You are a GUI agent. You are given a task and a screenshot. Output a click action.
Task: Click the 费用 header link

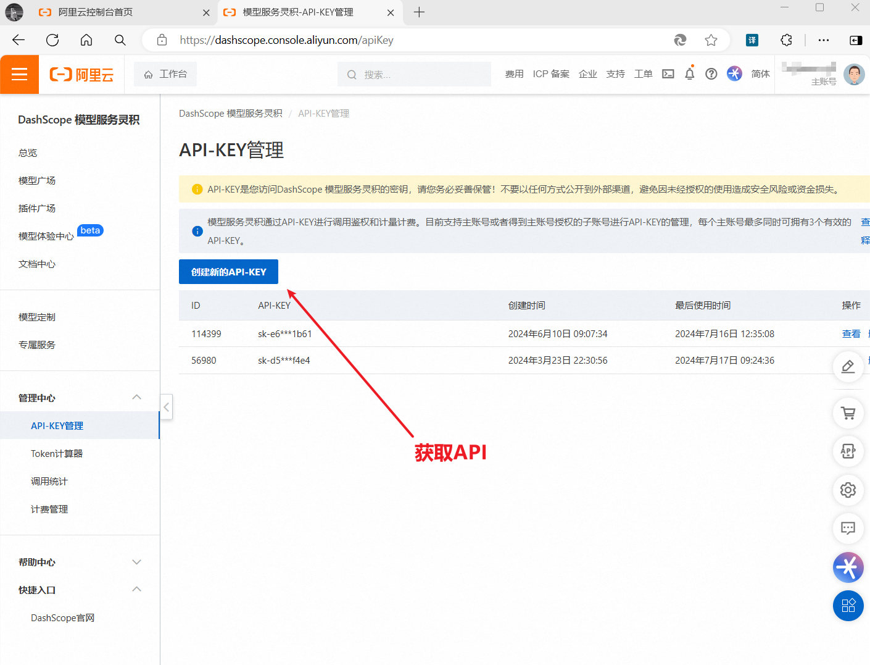(x=514, y=74)
